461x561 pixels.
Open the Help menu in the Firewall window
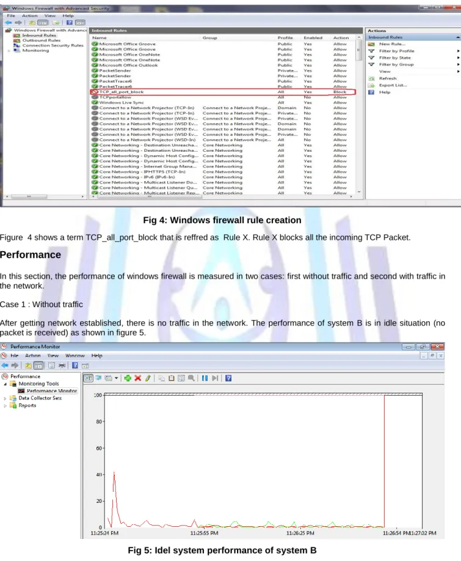click(x=68, y=15)
